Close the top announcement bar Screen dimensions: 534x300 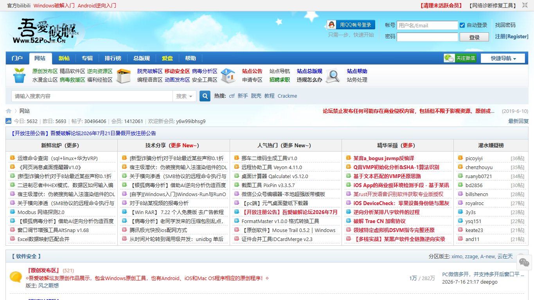525,5
